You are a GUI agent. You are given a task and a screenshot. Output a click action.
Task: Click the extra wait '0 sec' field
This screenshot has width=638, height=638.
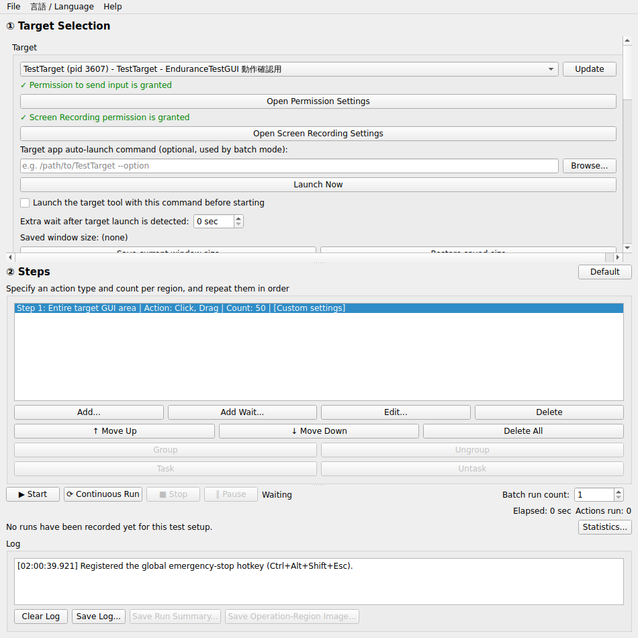(214, 222)
